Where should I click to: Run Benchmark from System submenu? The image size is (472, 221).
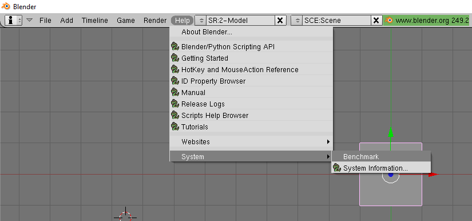pos(381,156)
